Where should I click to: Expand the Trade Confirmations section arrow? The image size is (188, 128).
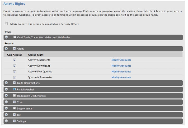(6, 83)
